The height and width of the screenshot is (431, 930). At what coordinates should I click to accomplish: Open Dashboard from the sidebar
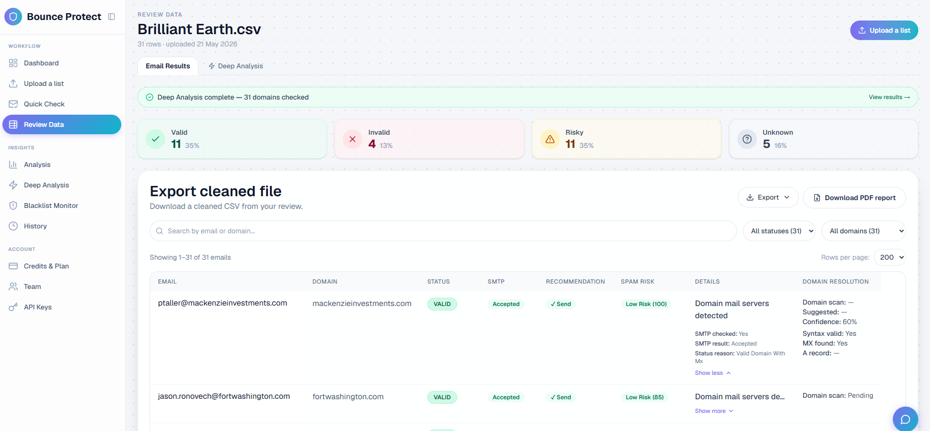point(62,63)
